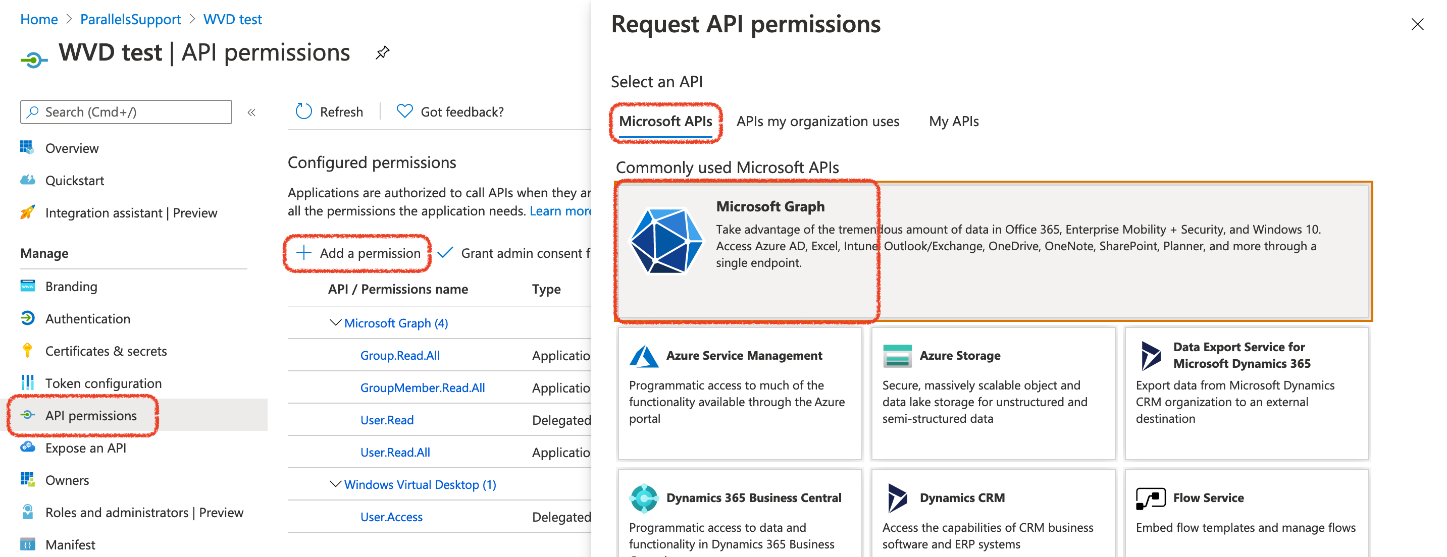Click the pin icon beside page title

[x=383, y=53]
